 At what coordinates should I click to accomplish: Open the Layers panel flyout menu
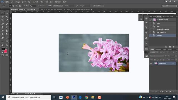point(177,49)
